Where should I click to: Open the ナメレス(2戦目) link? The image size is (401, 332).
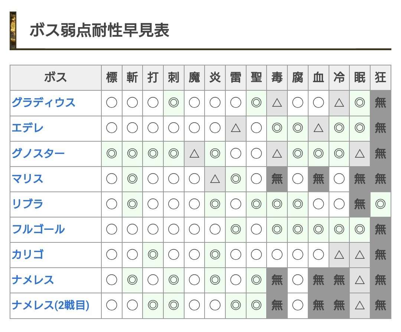pyautogui.click(x=50, y=305)
